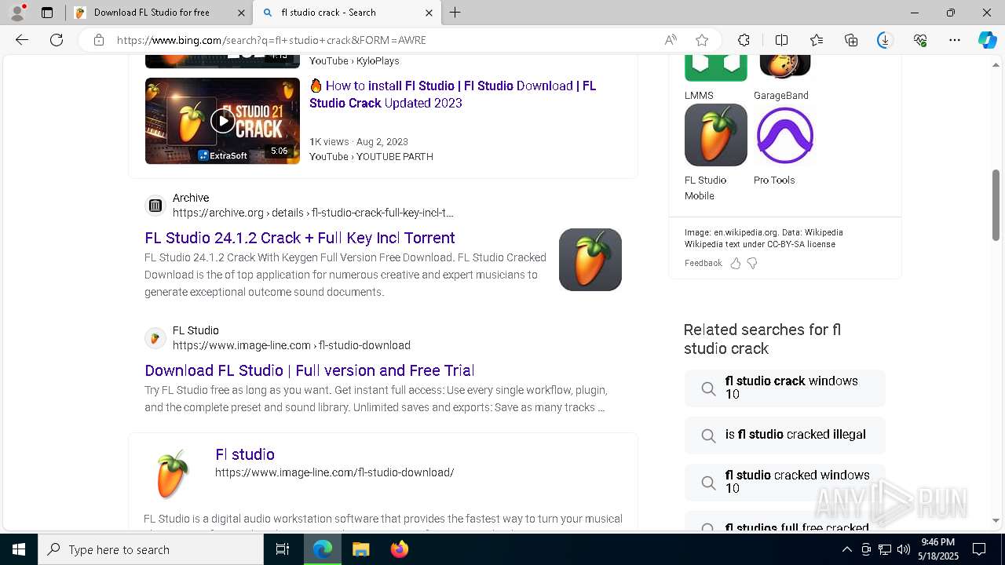Image resolution: width=1005 pixels, height=565 pixels.
Task: Click the Archive site favicon
Action: (x=155, y=206)
